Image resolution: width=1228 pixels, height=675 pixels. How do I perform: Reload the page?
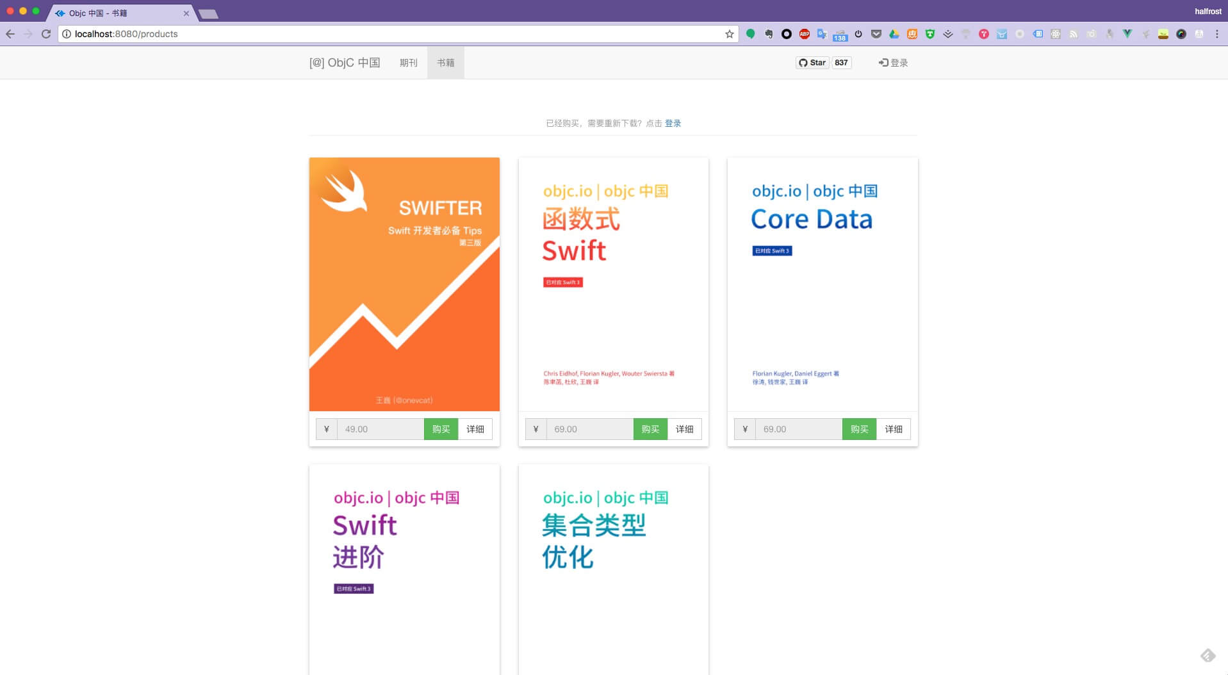pyautogui.click(x=46, y=34)
